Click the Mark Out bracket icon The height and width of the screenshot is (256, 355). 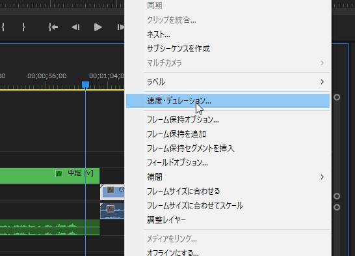(x=23, y=27)
